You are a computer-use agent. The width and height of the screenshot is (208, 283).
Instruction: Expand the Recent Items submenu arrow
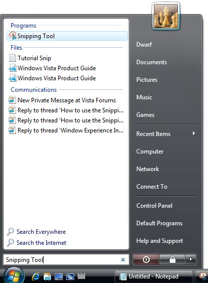pyautogui.click(x=194, y=133)
